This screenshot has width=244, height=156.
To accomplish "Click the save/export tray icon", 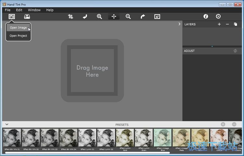I will point(27,17).
